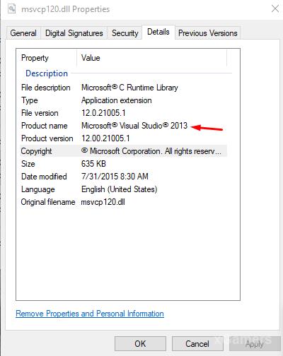Select the Original filename row
The height and width of the screenshot is (356, 283).
(123, 202)
